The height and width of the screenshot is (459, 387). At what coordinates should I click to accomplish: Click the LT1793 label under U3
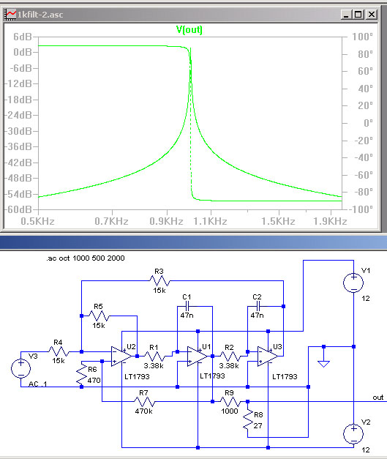(x=285, y=377)
